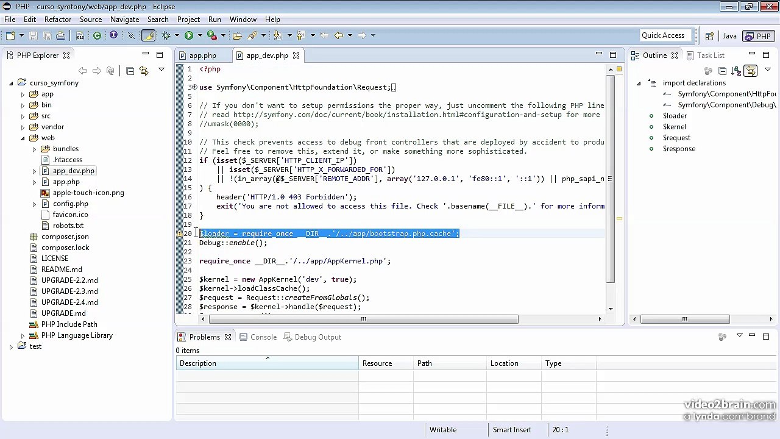Image resolution: width=780 pixels, height=439 pixels.
Task: Select $kernel in the Outline
Action: [674, 127]
